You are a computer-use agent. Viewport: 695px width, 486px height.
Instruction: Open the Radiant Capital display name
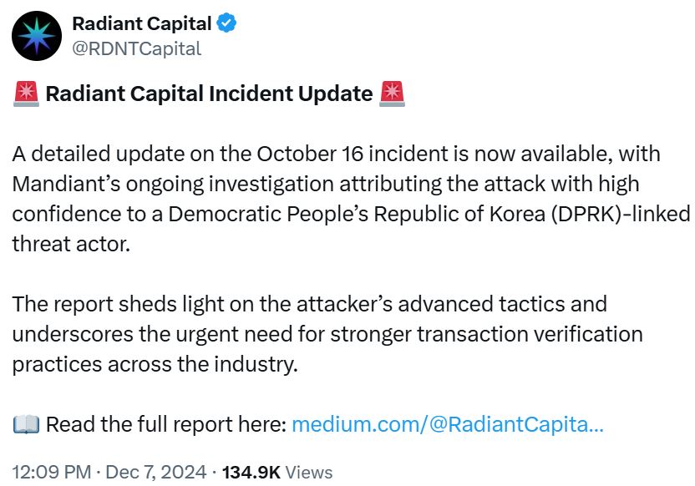pos(142,23)
